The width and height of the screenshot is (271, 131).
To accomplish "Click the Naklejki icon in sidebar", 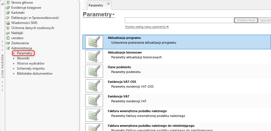I will (8, 33).
